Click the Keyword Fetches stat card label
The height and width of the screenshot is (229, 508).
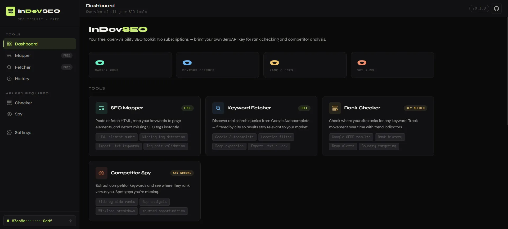pyautogui.click(x=198, y=70)
